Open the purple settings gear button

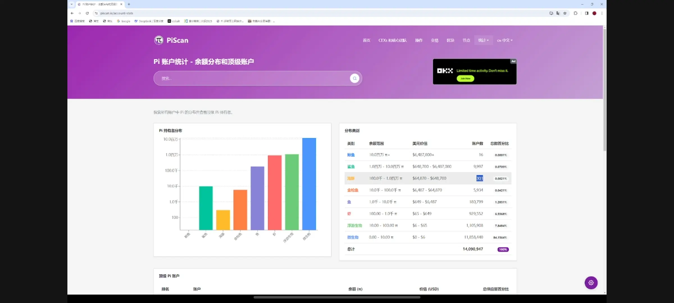coord(591,283)
